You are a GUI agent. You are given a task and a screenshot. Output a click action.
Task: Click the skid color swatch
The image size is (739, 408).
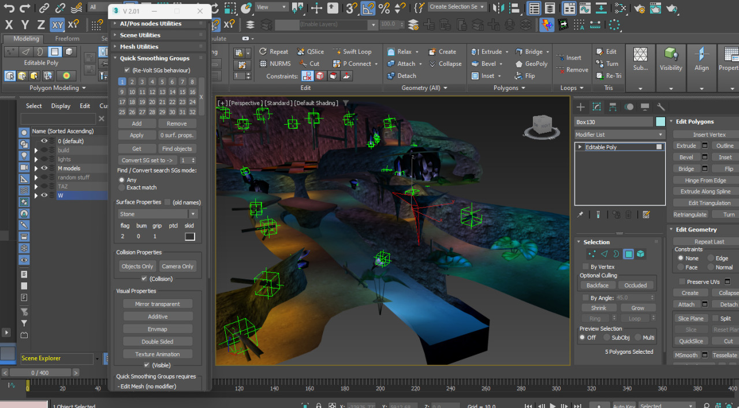click(190, 237)
